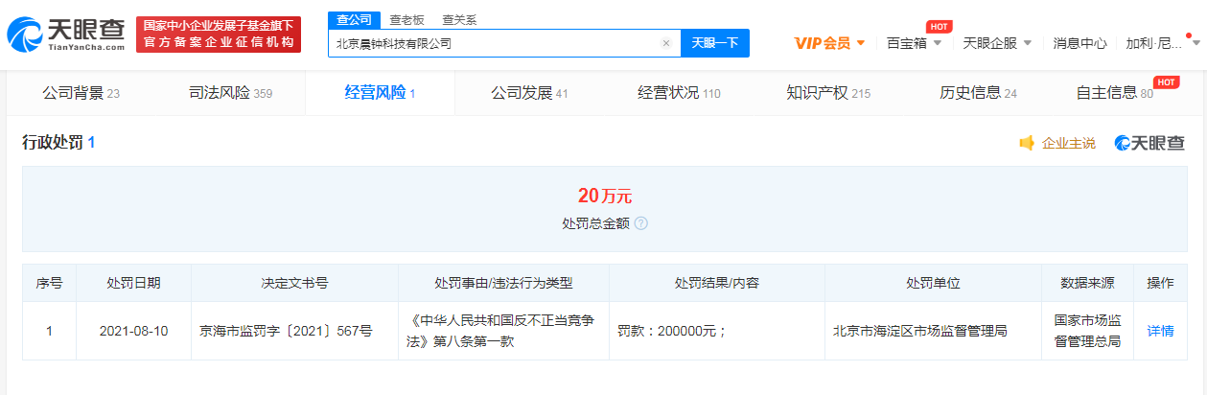The height and width of the screenshot is (395, 1207).
Task: Click the 企业主说 link
Action: [1068, 143]
